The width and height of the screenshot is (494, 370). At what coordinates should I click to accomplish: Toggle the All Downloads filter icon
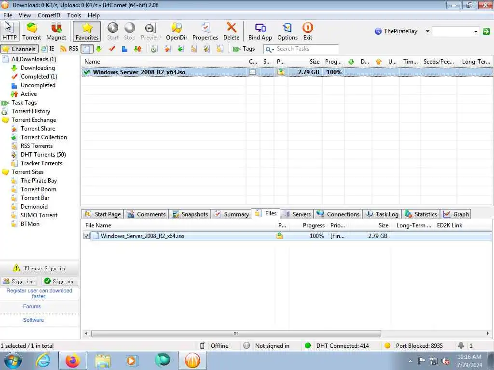click(87, 49)
